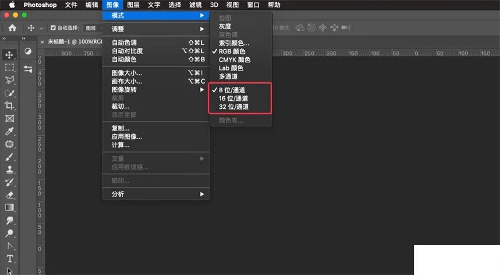This screenshot has height=275, width=500.
Task: Select the Brush tool
Action: click(x=9, y=157)
